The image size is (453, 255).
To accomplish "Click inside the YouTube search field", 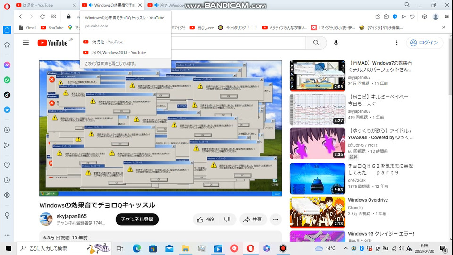I will 238,43.
